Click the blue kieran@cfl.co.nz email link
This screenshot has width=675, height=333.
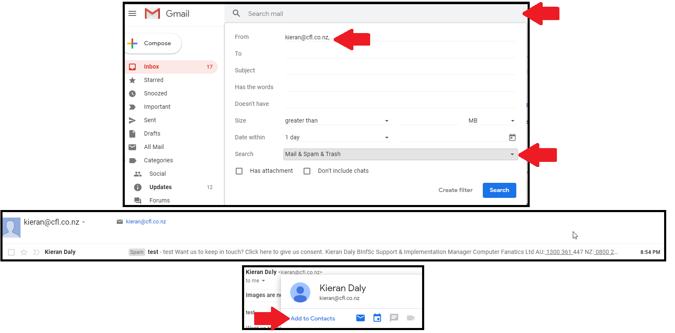pos(146,221)
